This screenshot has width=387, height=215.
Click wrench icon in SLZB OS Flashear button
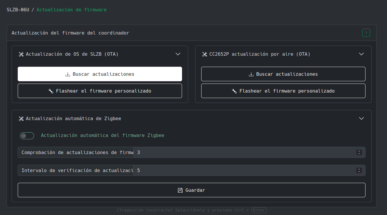51,91
